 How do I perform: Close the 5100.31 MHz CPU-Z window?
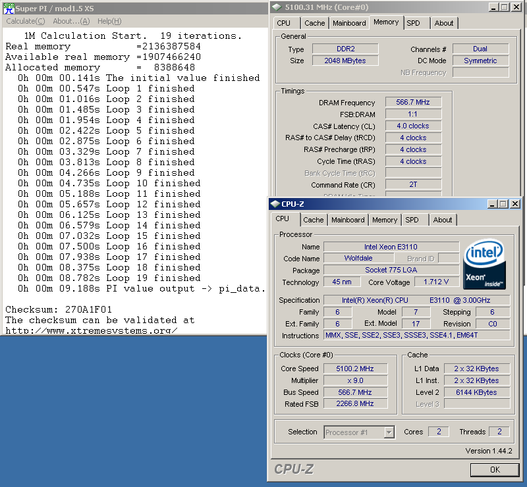[516, 7]
